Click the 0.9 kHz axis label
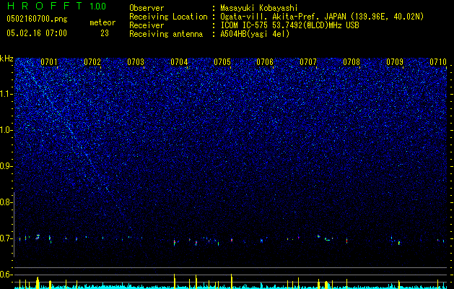Viewport: 454px width, 289px height. click(6, 166)
